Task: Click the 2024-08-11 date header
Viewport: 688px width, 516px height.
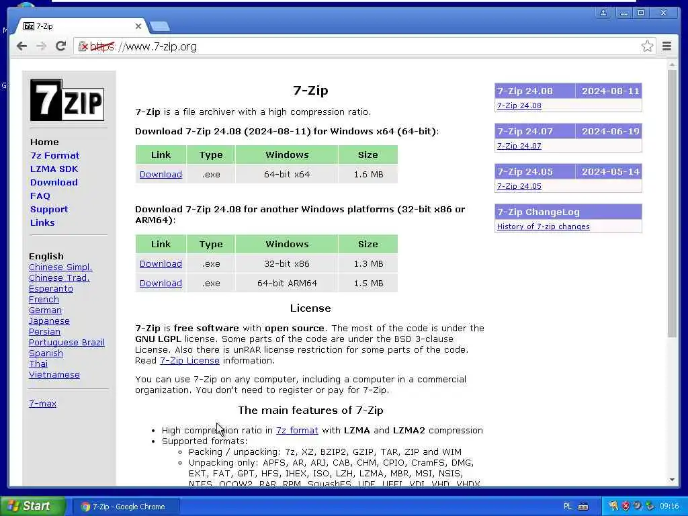Action: click(x=610, y=91)
